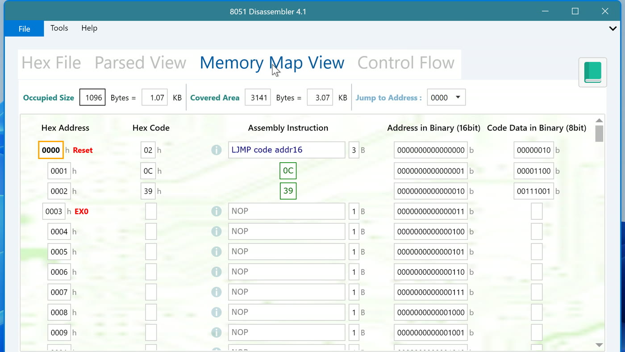Click NOP instruction field at address 0006
Image resolution: width=625 pixels, height=352 pixels.
(x=287, y=272)
